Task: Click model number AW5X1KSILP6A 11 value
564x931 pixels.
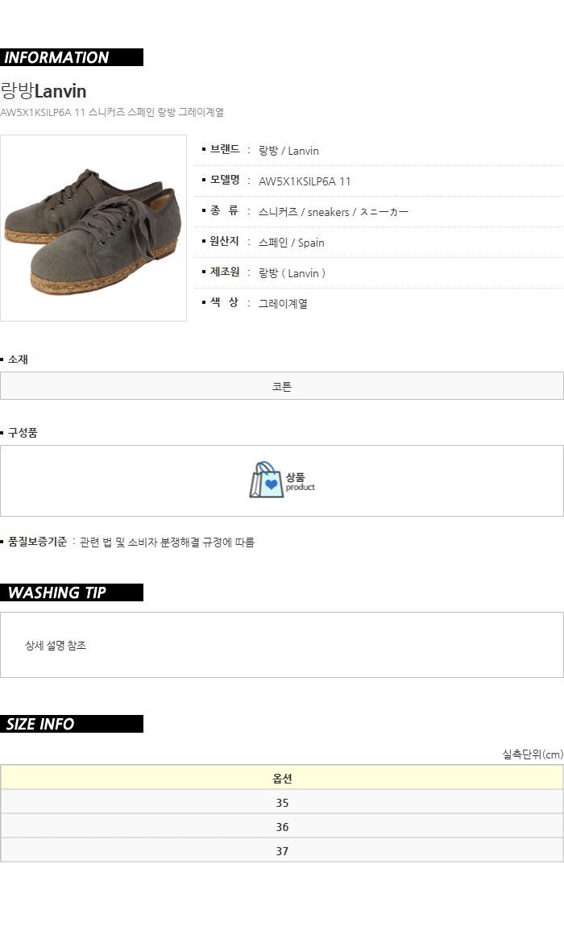Action: click(x=305, y=181)
